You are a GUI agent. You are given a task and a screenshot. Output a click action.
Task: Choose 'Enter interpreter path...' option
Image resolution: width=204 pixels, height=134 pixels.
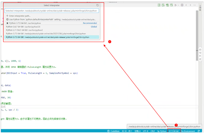tap(52, 16)
